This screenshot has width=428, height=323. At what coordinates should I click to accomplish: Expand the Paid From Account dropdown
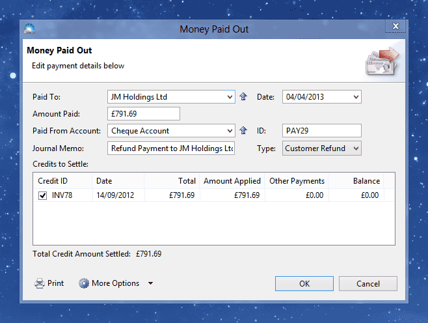[x=230, y=131]
